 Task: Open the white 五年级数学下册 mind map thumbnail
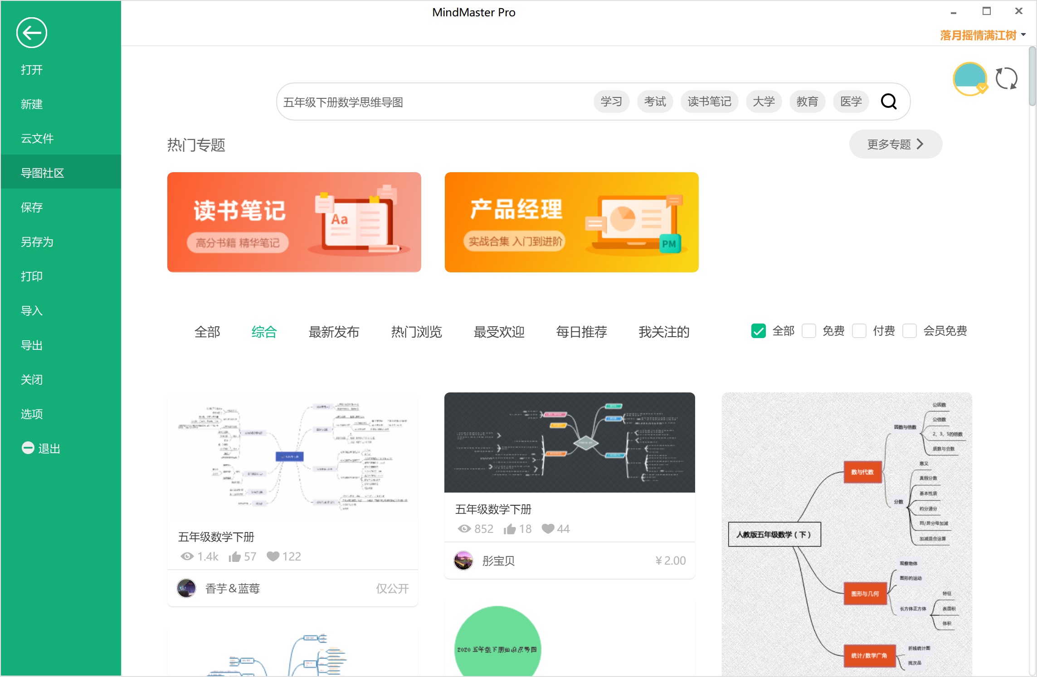click(293, 456)
